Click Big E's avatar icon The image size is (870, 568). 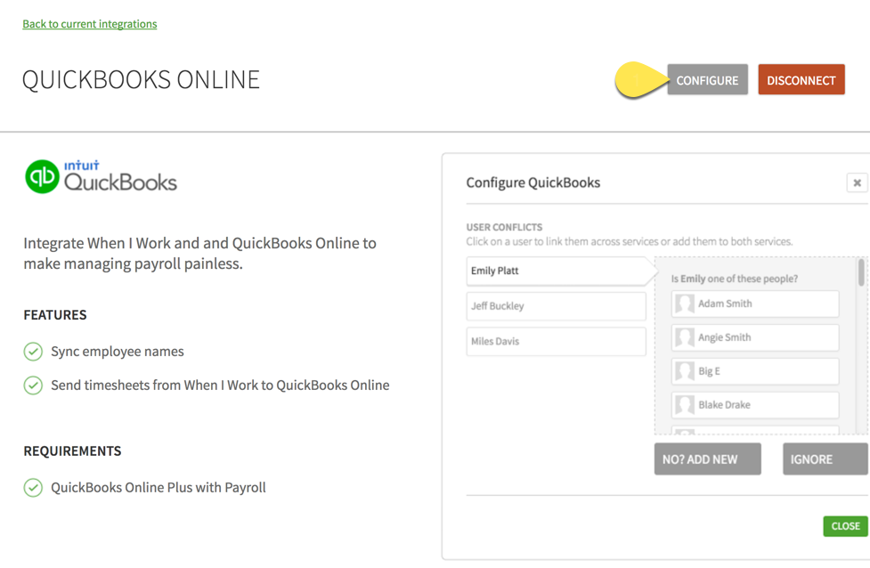[x=687, y=371]
